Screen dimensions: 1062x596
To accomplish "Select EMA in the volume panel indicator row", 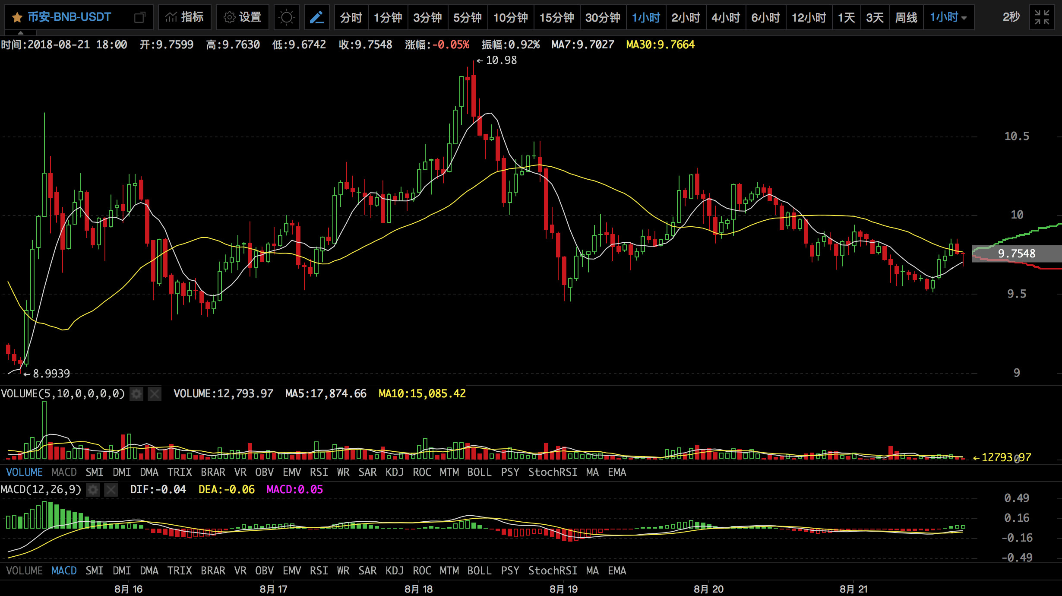I will coord(617,472).
